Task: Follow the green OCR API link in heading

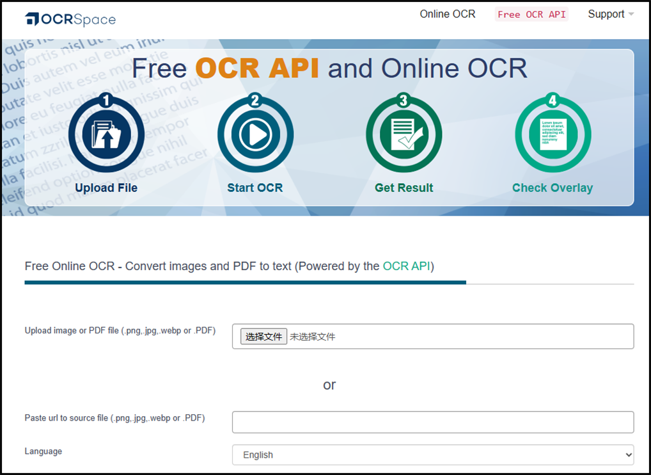Action: click(x=407, y=266)
